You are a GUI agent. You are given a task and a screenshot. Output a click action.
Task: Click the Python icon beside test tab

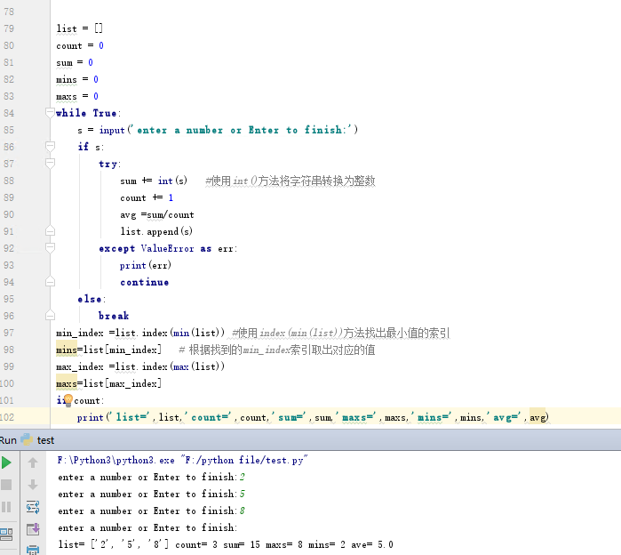pyautogui.click(x=27, y=439)
